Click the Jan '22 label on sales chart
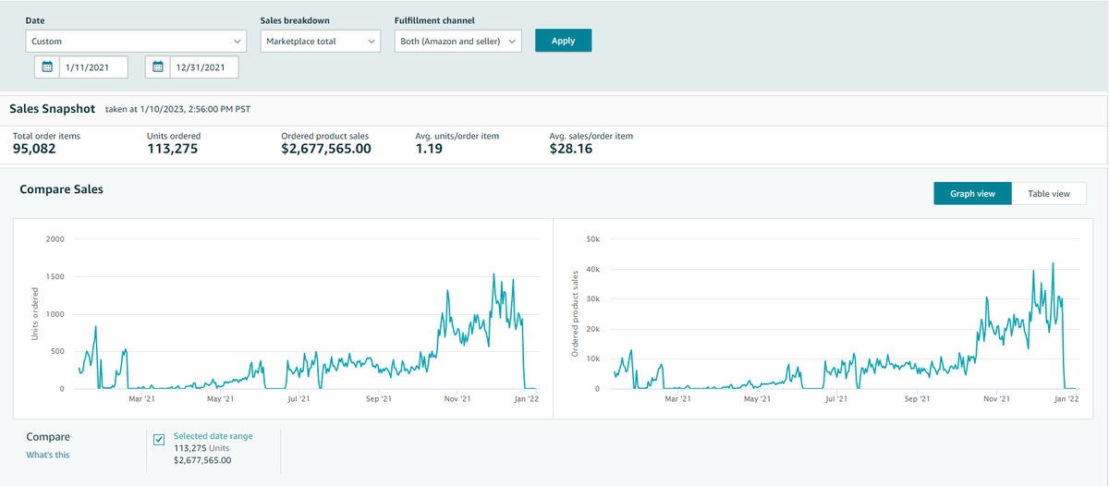This screenshot has width=1109, height=486. click(x=1066, y=399)
